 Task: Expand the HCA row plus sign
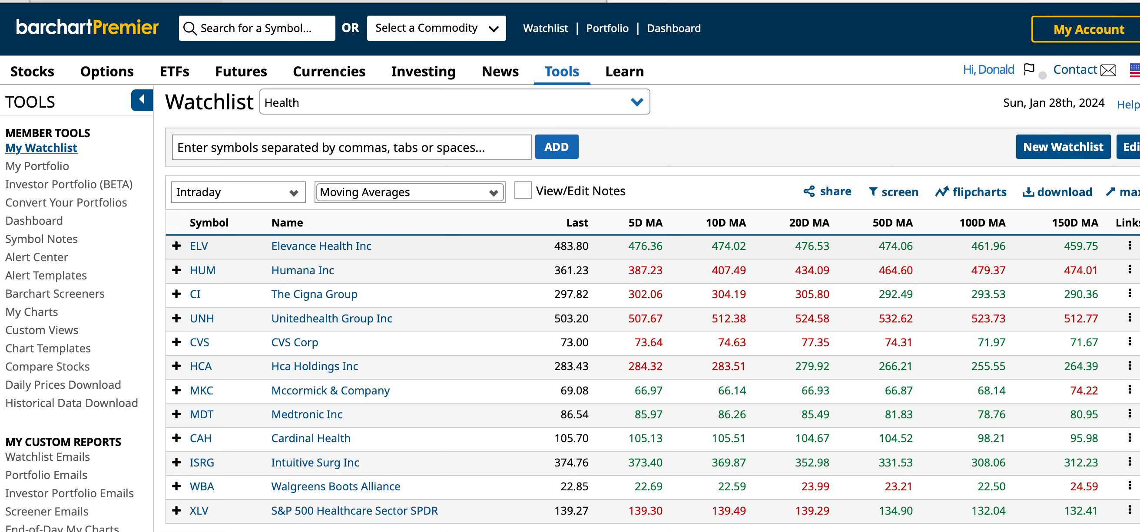[x=176, y=366]
